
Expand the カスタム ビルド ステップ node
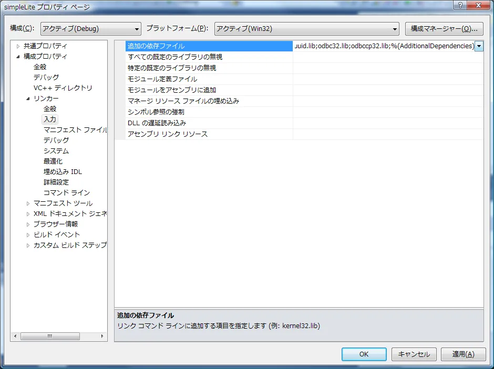(28, 245)
